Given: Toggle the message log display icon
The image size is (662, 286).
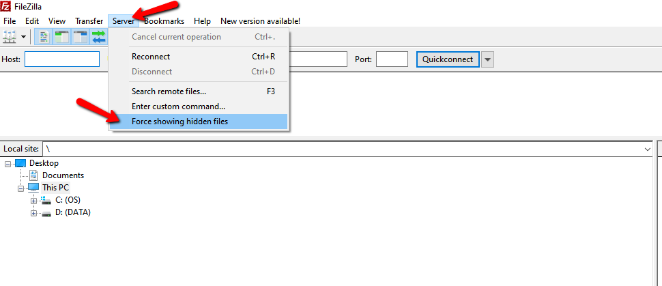Looking at the screenshot, I should click(x=45, y=37).
